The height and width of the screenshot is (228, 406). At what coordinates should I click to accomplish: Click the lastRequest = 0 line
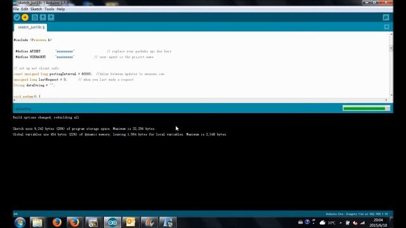coord(74,80)
